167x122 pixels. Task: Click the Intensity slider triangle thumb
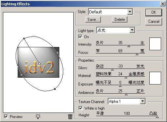point(129,46)
